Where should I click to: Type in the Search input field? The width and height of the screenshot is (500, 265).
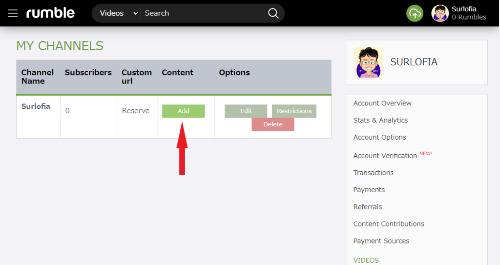(x=203, y=13)
